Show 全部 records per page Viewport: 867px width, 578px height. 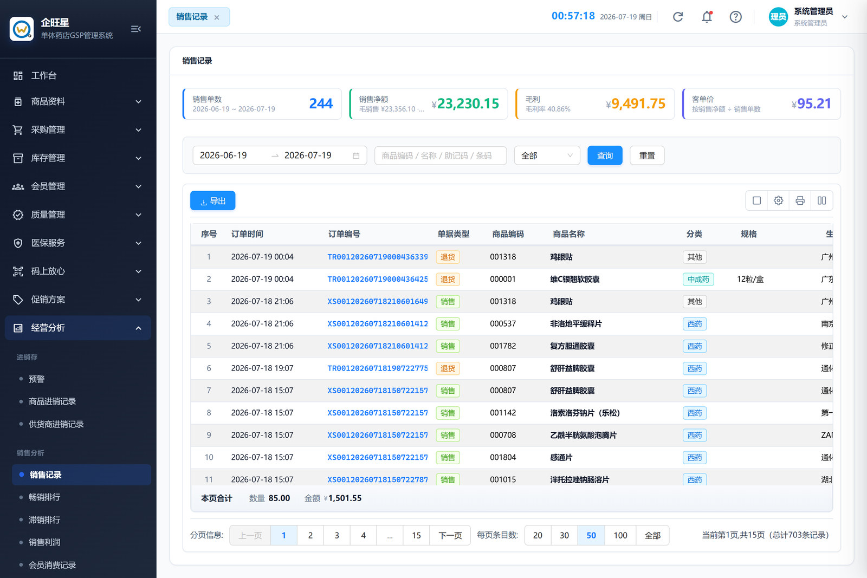[652, 535]
